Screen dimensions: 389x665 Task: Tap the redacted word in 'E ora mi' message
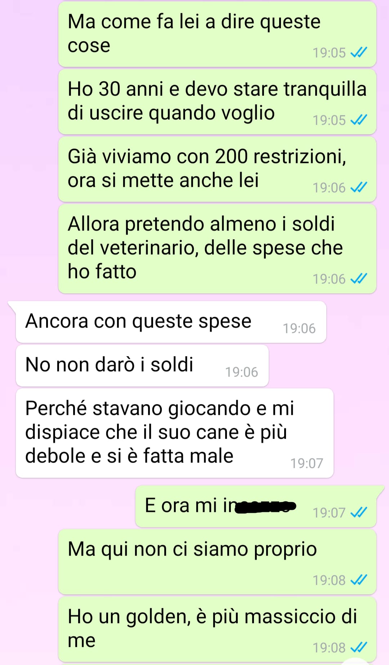click(x=265, y=507)
